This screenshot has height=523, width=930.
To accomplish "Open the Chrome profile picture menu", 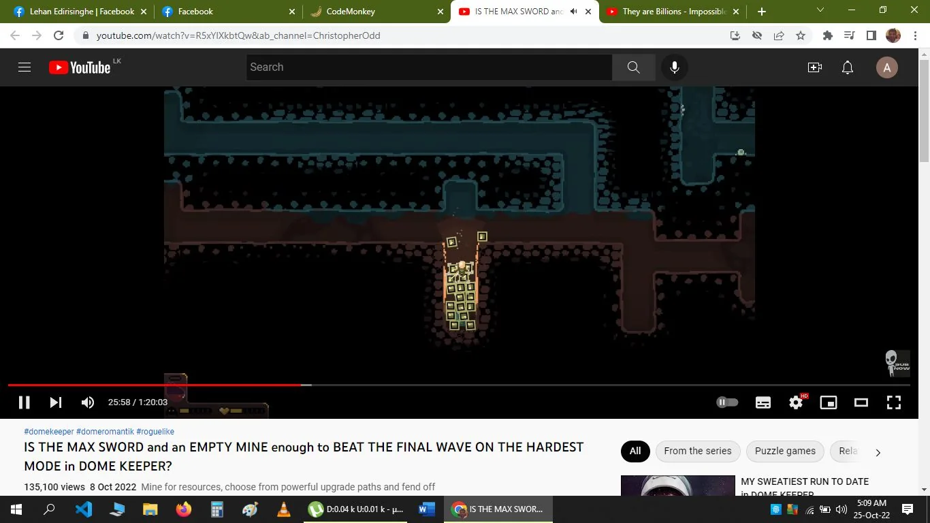I will point(893,35).
